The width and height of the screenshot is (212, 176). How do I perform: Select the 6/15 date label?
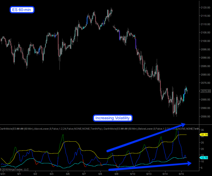click(181, 174)
